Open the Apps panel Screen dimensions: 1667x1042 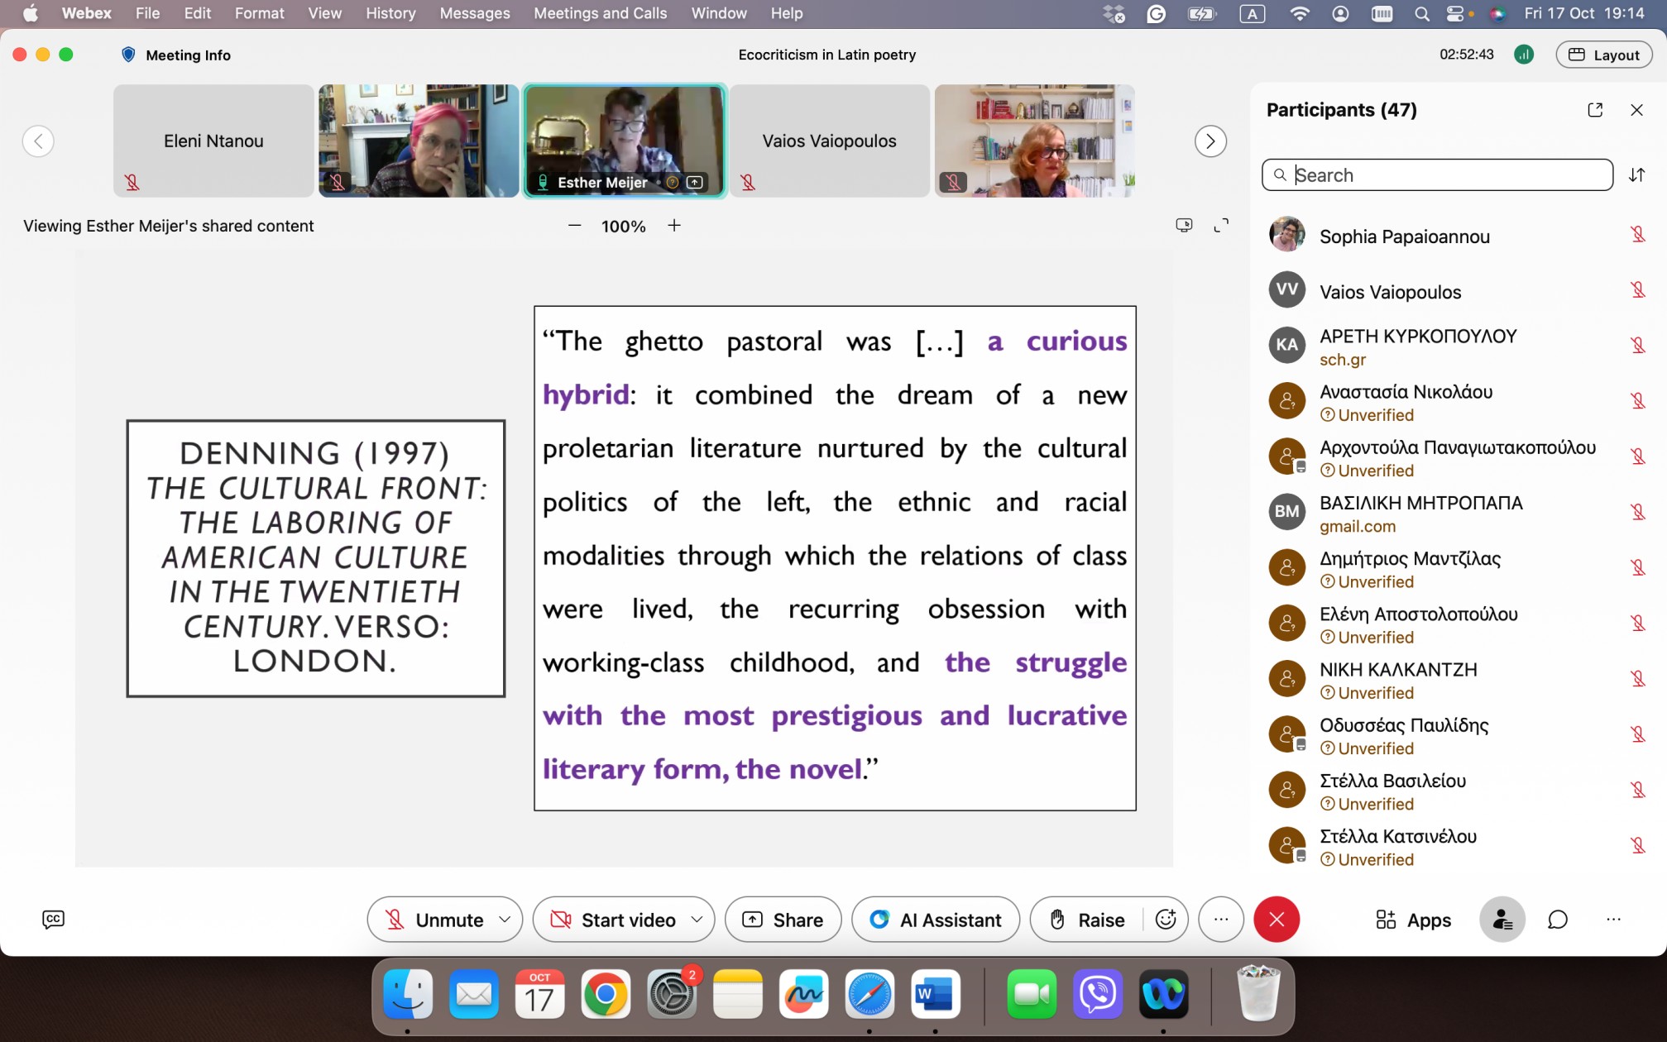pyautogui.click(x=1413, y=920)
